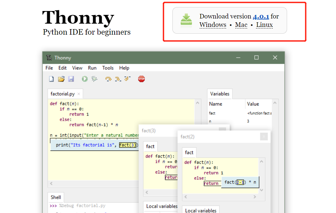The height and width of the screenshot is (213, 336).
Task: Select the Shell tab
Action: (x=56, y=197)
